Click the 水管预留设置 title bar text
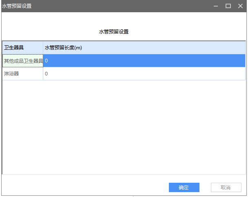The image size is (248, 197). (17, 6)
